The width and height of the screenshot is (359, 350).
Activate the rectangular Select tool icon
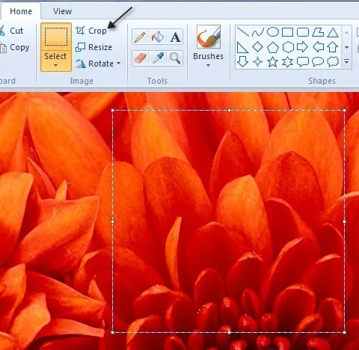coord(56,37)
